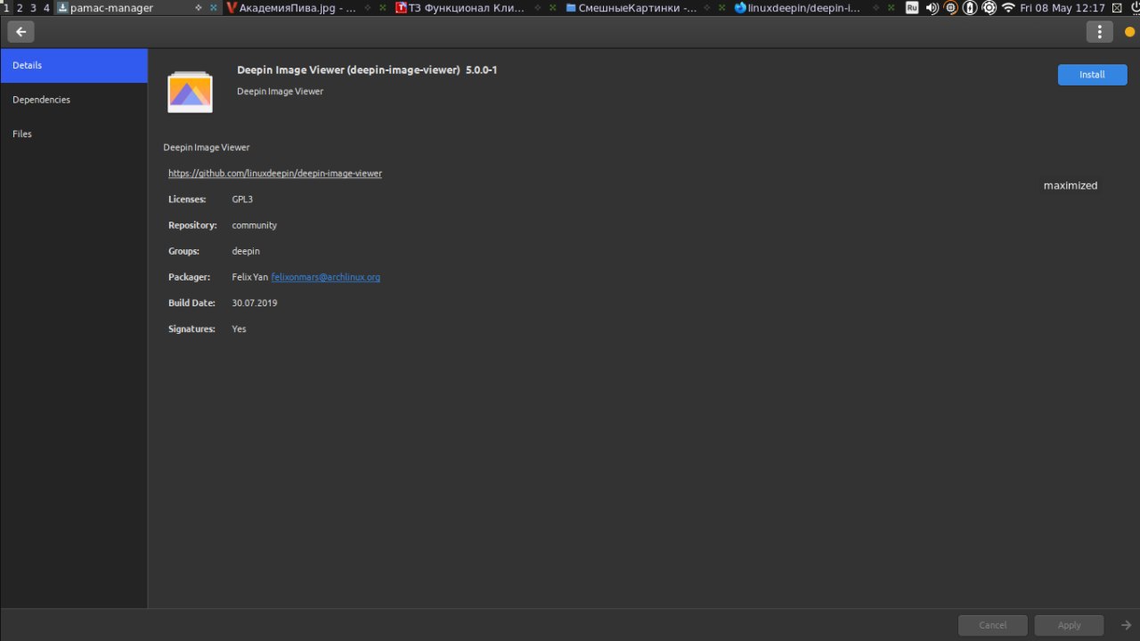The width and height of the screenshot is (1140, 641).
Task: Click the maximized label on the right
Action: (x=1071, y=186)
